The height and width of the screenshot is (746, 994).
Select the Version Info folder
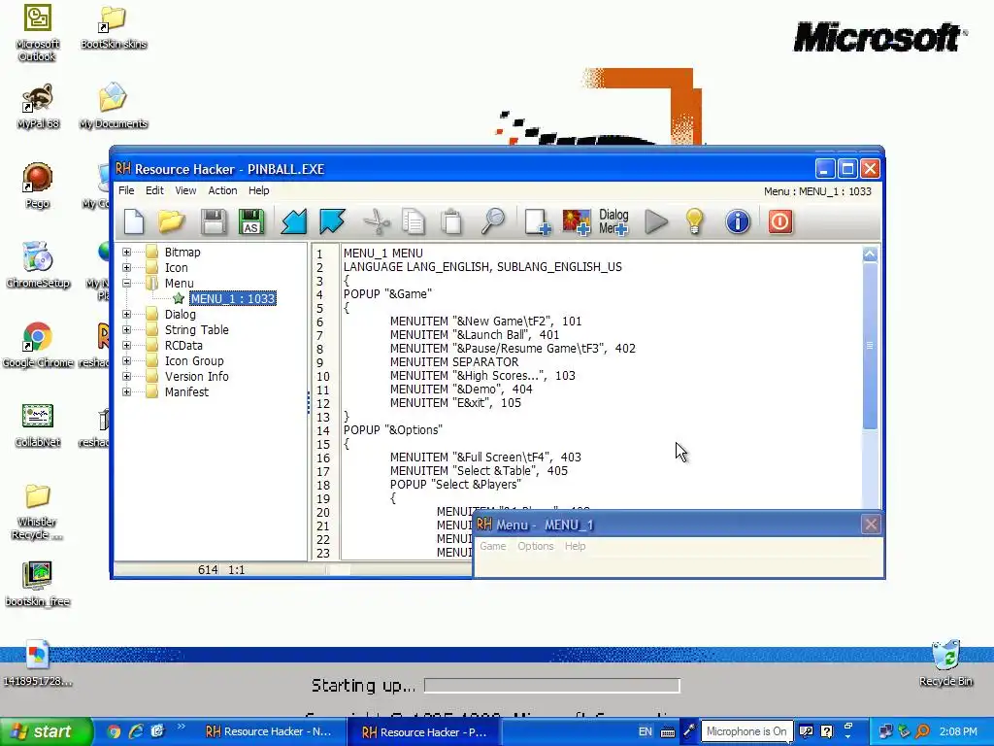pyautogui.click(x=196, y=376)
